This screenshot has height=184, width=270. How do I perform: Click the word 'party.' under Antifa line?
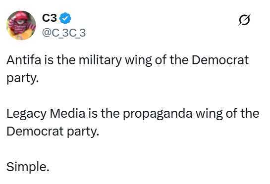point(22,79)
